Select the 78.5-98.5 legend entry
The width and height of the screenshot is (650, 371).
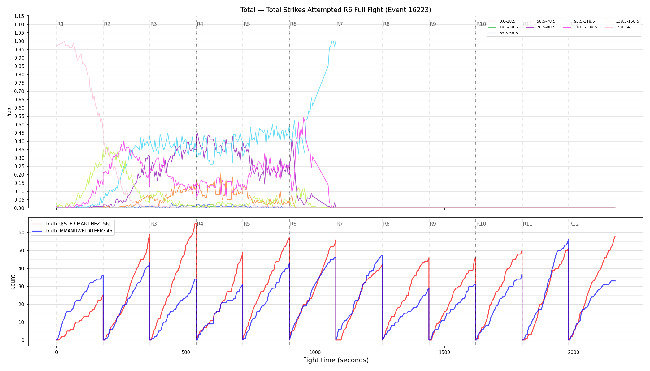(540, 27)
